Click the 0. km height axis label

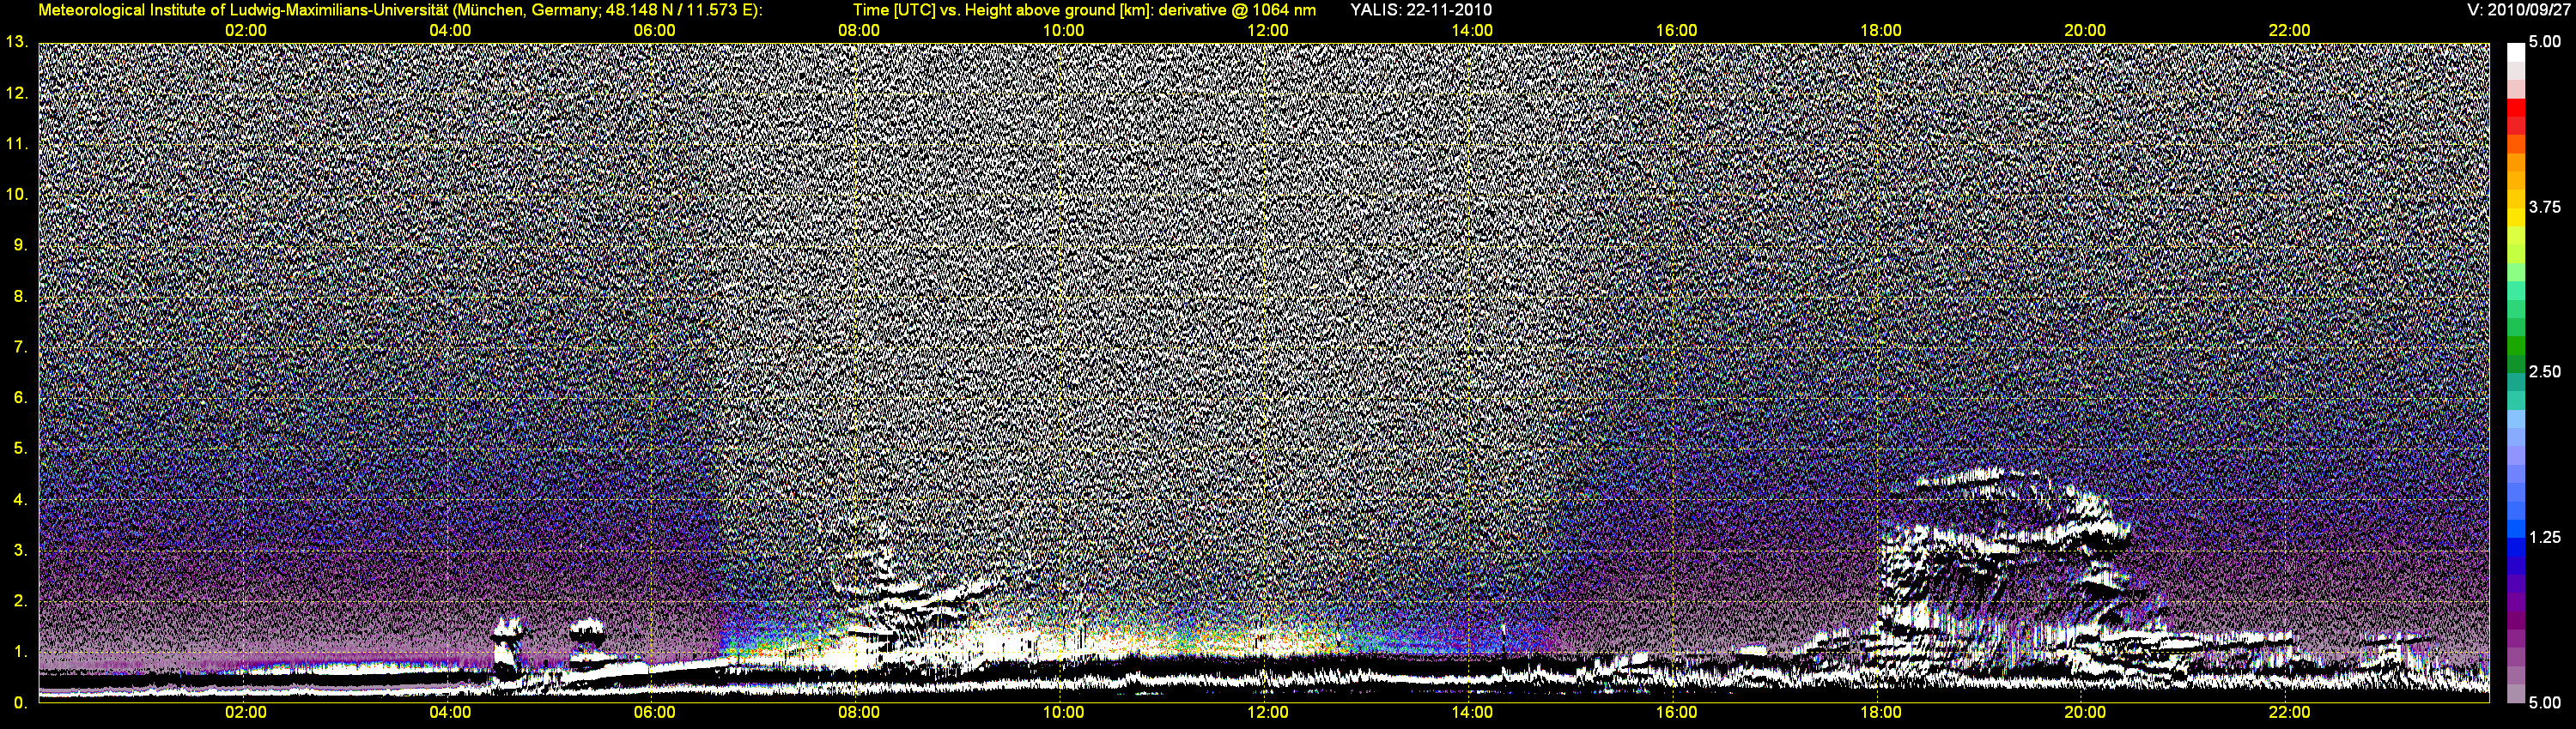coord(20,702)
